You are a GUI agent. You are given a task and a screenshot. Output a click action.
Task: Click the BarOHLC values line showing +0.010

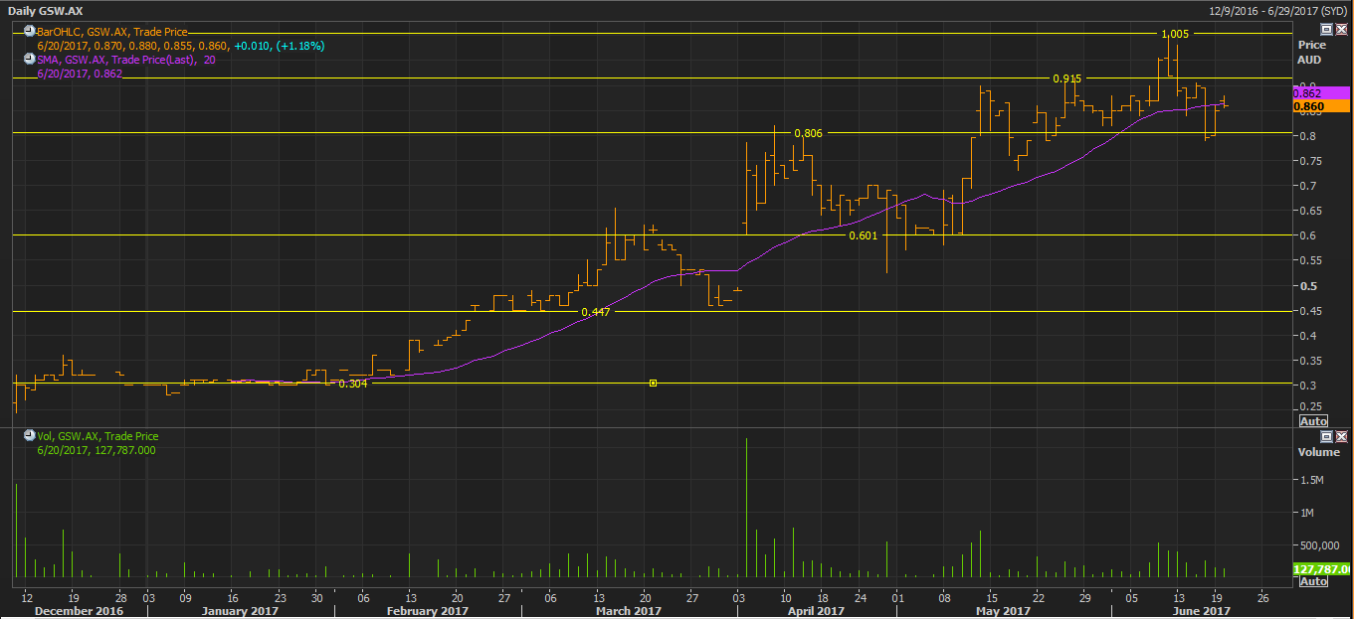coord(181,46)
